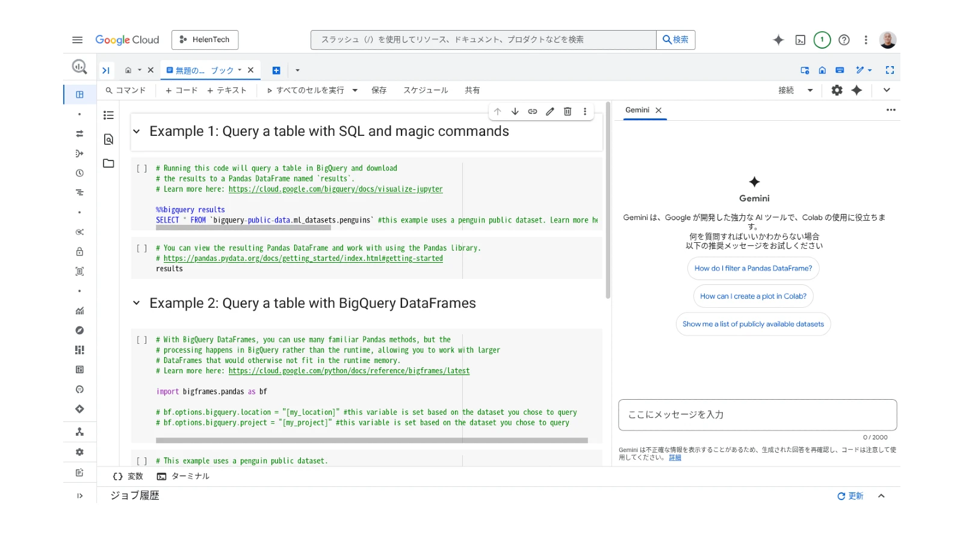Viewport: 963px width, 541px height.
Task: Open the notifications badge showing 1
Action: point(822,40)
